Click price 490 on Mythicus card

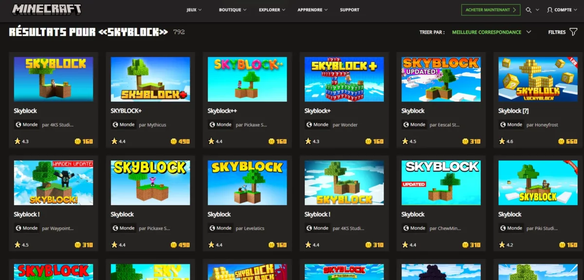[x=184, y=141]
